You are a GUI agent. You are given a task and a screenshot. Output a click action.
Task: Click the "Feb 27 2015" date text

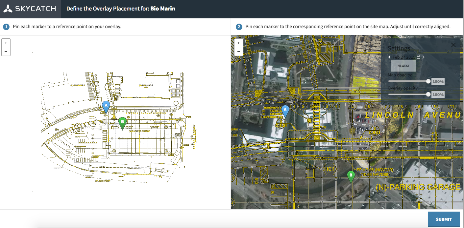[404, 57]
